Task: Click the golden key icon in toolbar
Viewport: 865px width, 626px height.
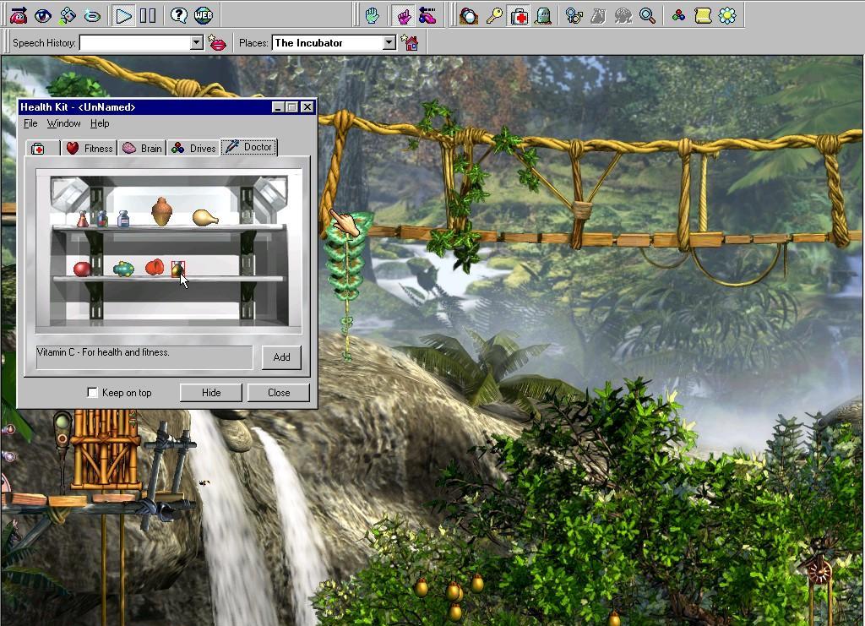Action: pyautogui.click(x=494, y=15)
